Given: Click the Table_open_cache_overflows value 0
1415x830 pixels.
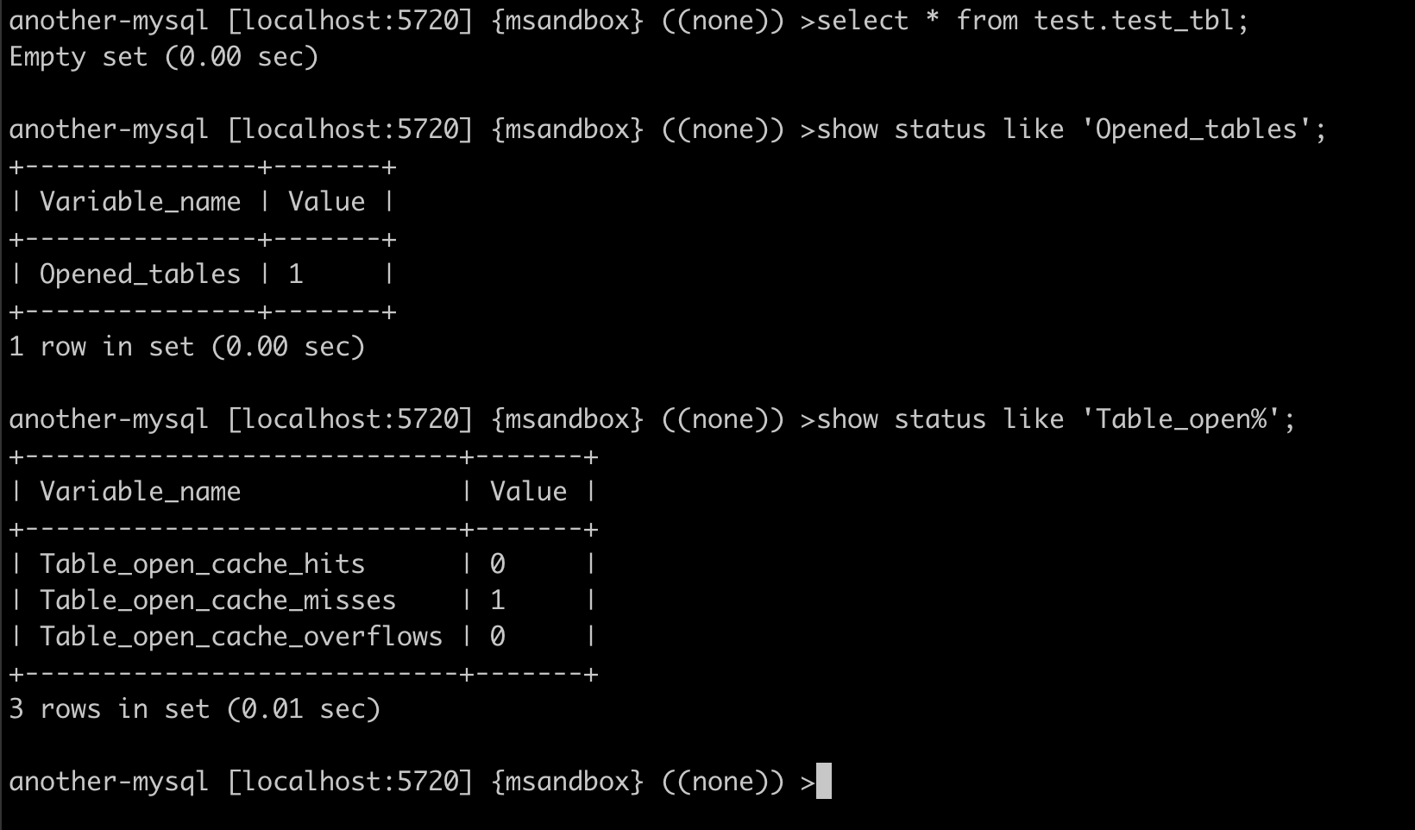Looking at the screenshot, I should pyautogui.click(x=498, y=637).
